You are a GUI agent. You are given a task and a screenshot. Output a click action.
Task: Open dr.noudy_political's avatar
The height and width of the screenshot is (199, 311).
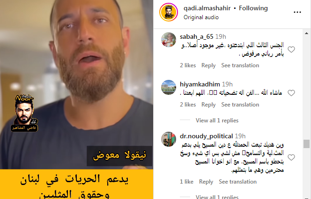pyautogui.click(x=169, y=139)
